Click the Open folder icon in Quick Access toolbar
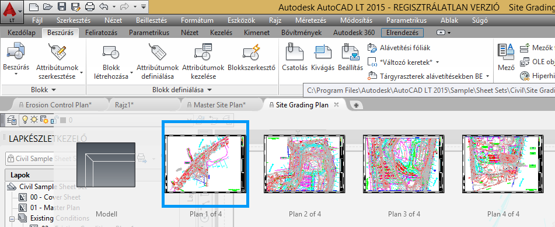 pyautogui.click(x=47, y=7)
